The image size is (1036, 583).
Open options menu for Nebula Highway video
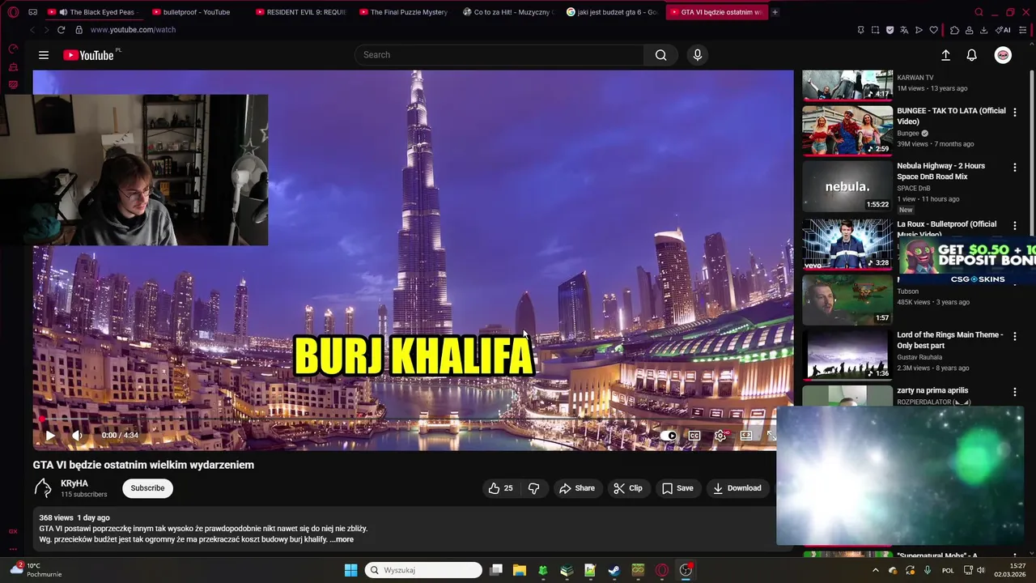[1014, 168]
